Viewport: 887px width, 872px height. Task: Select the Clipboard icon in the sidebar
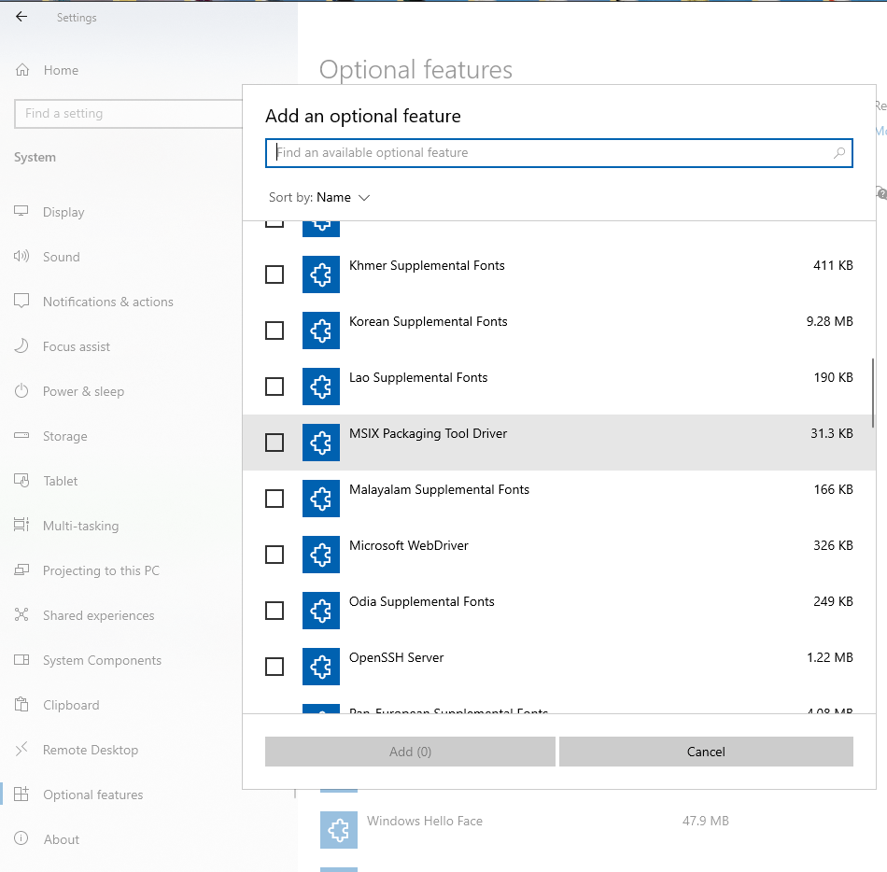[x=21, y=705]
